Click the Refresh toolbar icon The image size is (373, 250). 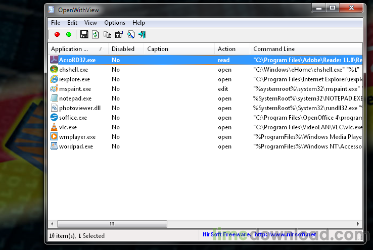point(96,34)
